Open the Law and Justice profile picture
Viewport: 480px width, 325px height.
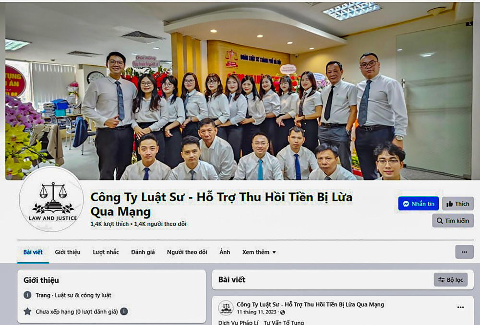[51, 200]
